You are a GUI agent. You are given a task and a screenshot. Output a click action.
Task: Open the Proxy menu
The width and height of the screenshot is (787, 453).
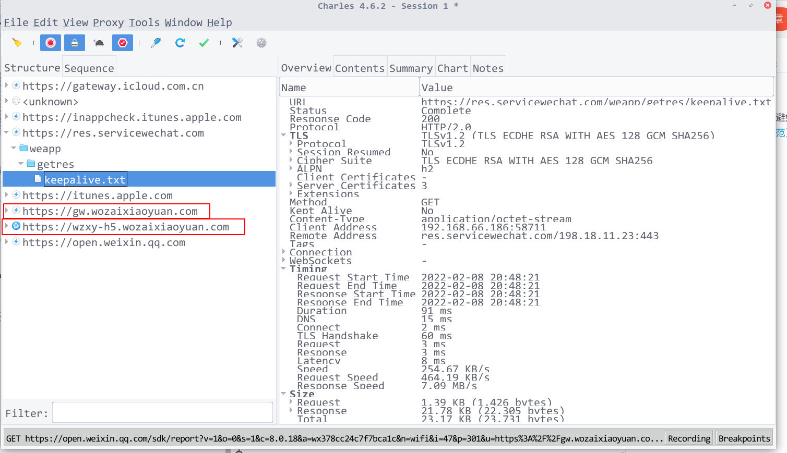pyautogui.click(x=109, y=22)
